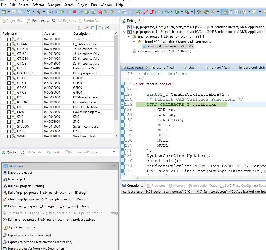Click the Peripherals list vertical scrollbar
266x250 pixels.
pyautogui.click(x=116, y=78)
